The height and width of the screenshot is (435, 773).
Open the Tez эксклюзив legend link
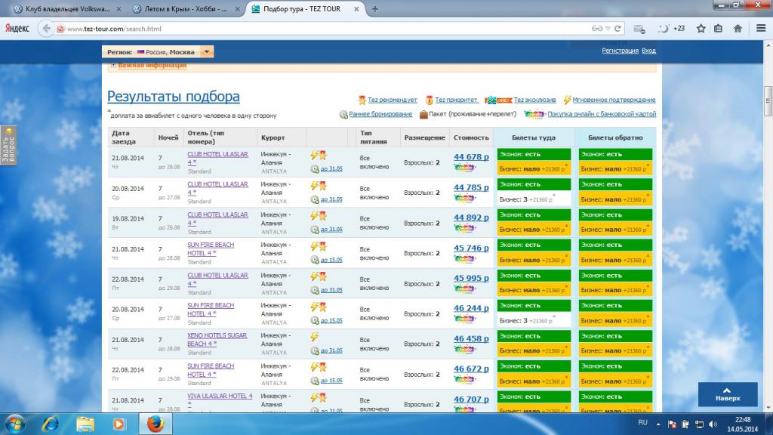tap(535, 100)
